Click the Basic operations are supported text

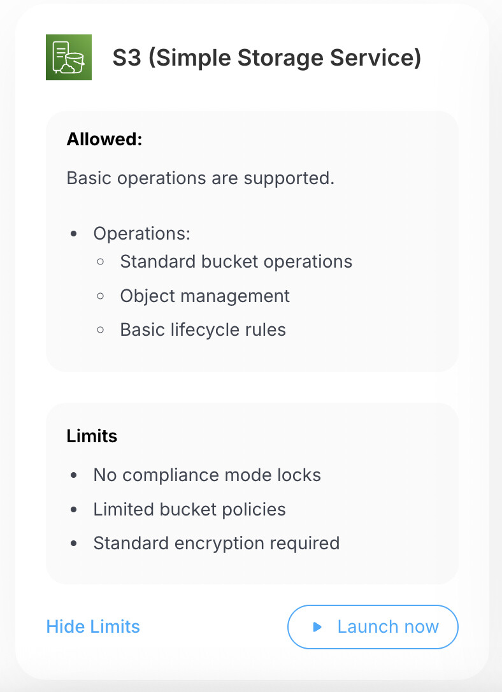(201, 178)
